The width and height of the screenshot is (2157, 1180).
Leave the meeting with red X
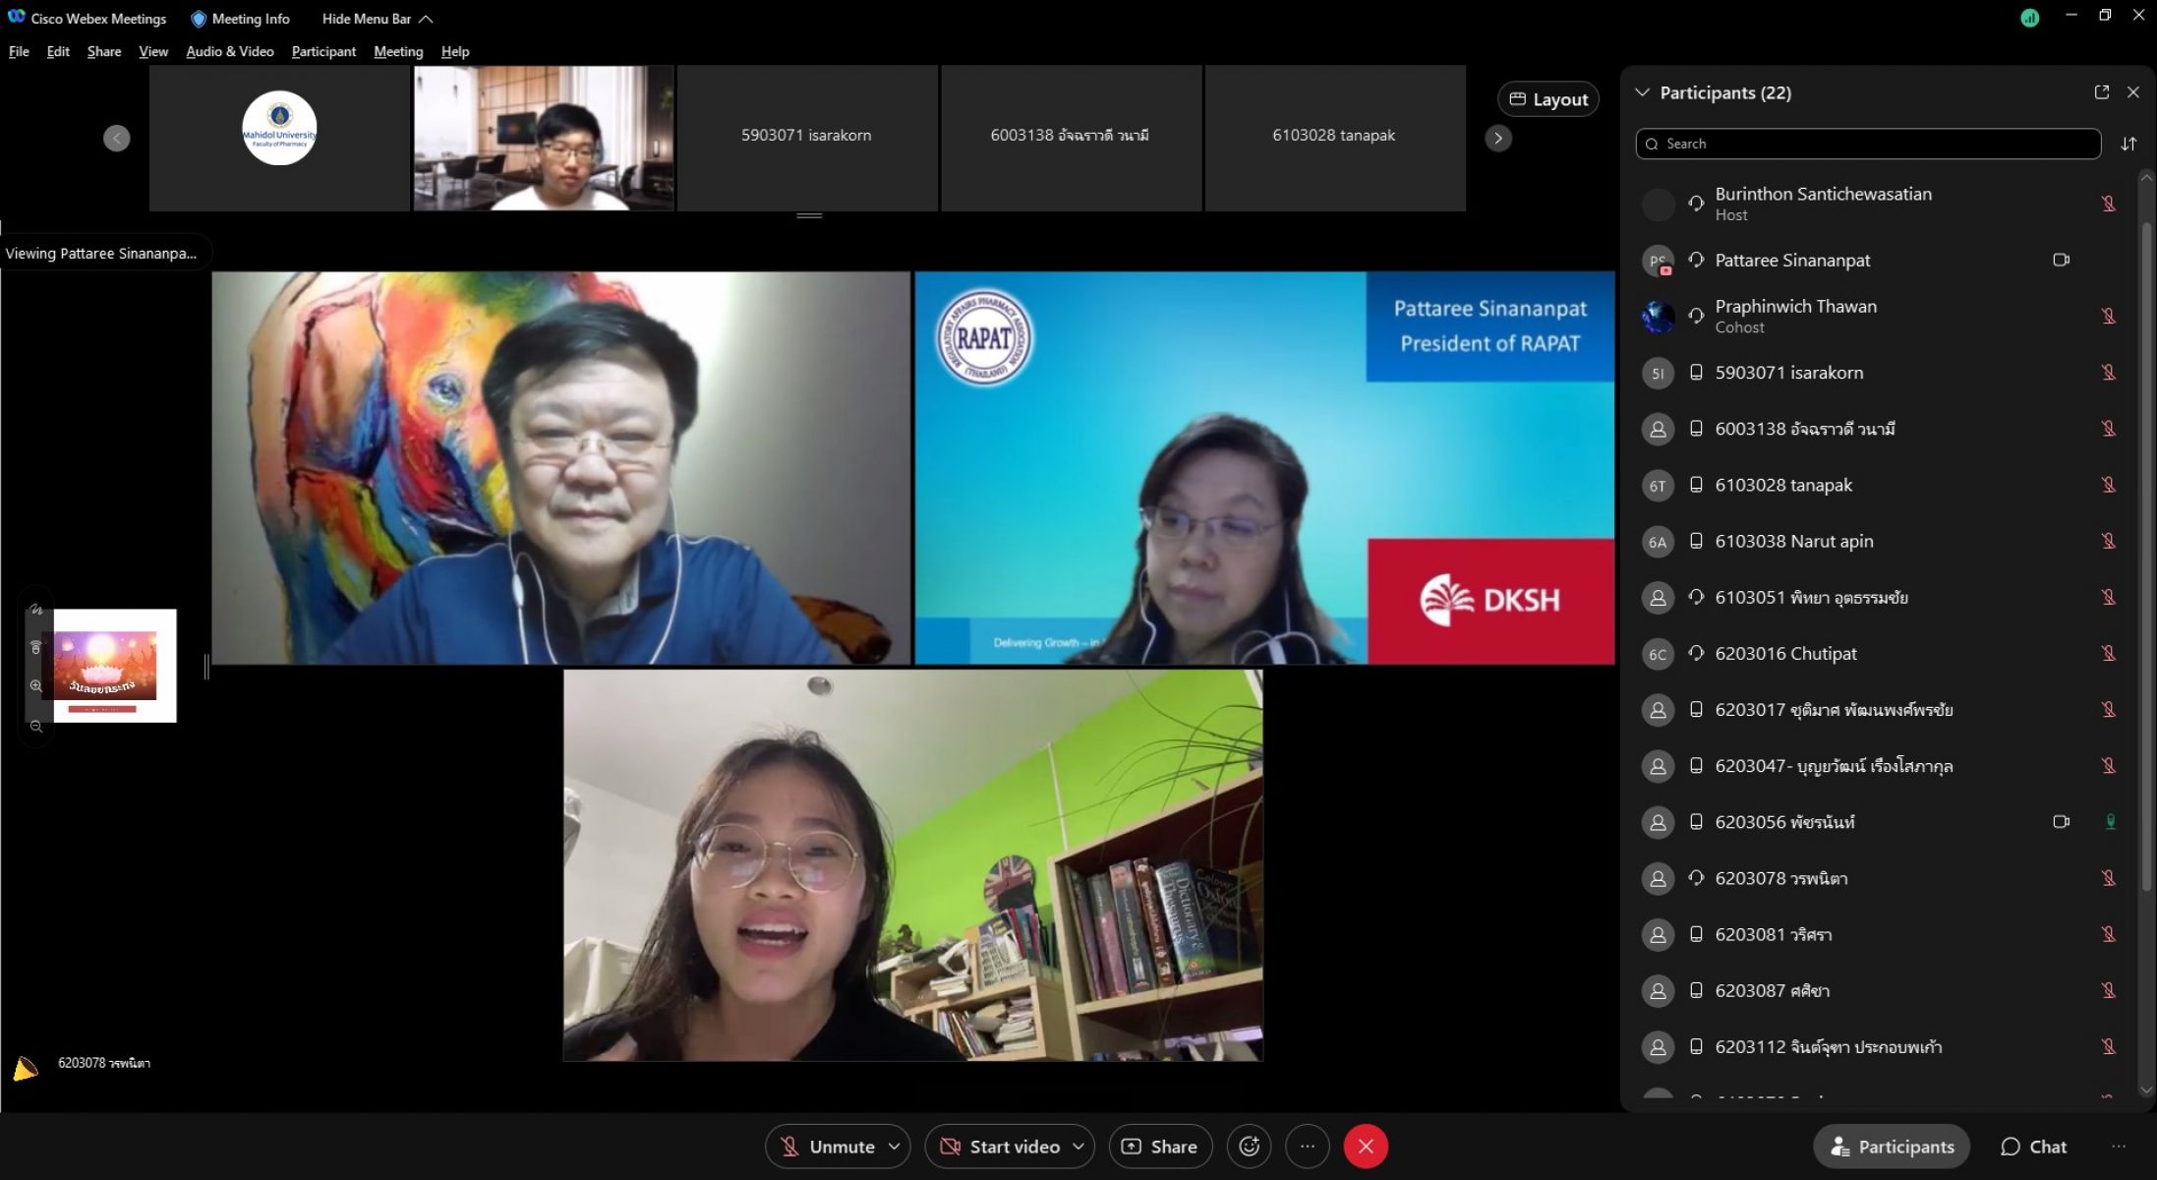pos(1366,1147)
